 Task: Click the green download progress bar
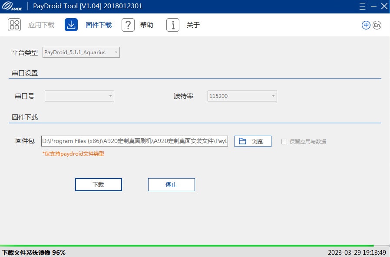187,246
